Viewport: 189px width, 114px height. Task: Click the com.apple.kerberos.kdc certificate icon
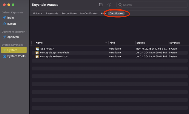(37, 56)
